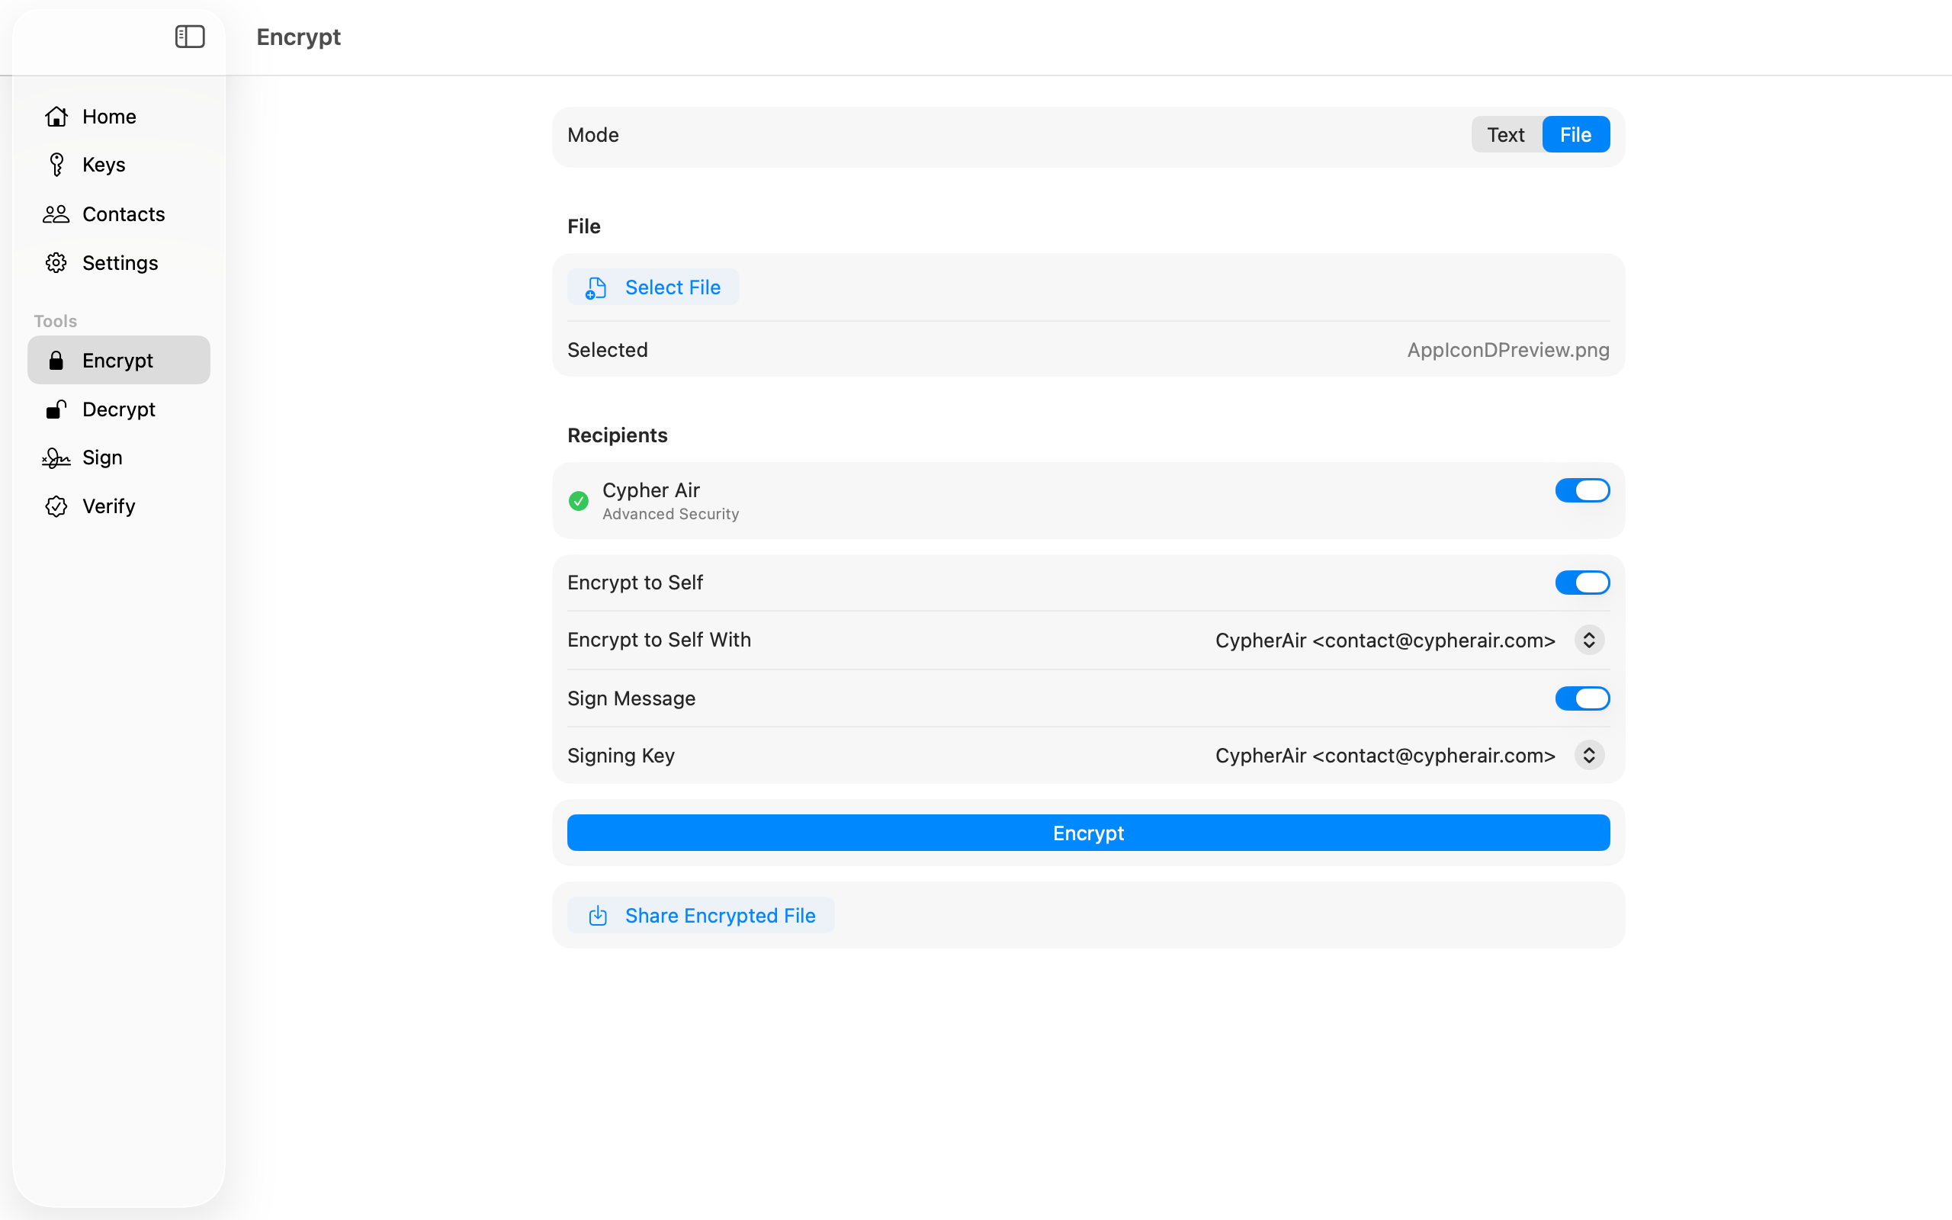Select the Sign tool
Viewport: 1952px width, 1220px height.
click(x=102, y=457)
